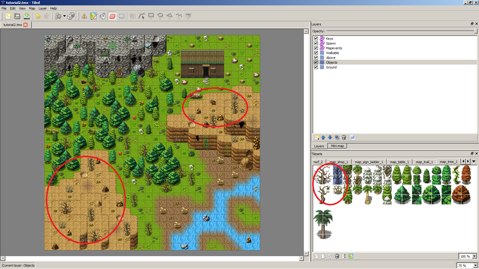The image size is (479, 269).
Task: Open the File menu
Action: 4,8
